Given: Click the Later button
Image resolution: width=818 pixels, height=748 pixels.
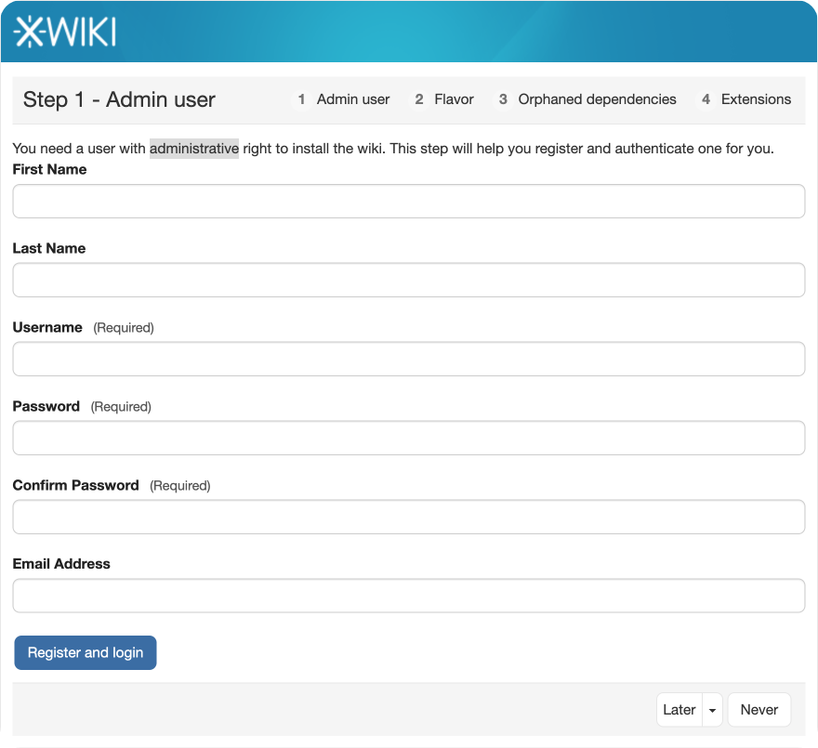Looking at the screenshot, I should pyautogui.click(x=679, y=710).
